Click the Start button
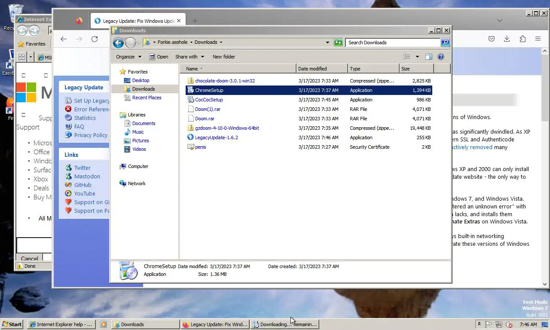550x330 pixels. click(x=12, y=324)
